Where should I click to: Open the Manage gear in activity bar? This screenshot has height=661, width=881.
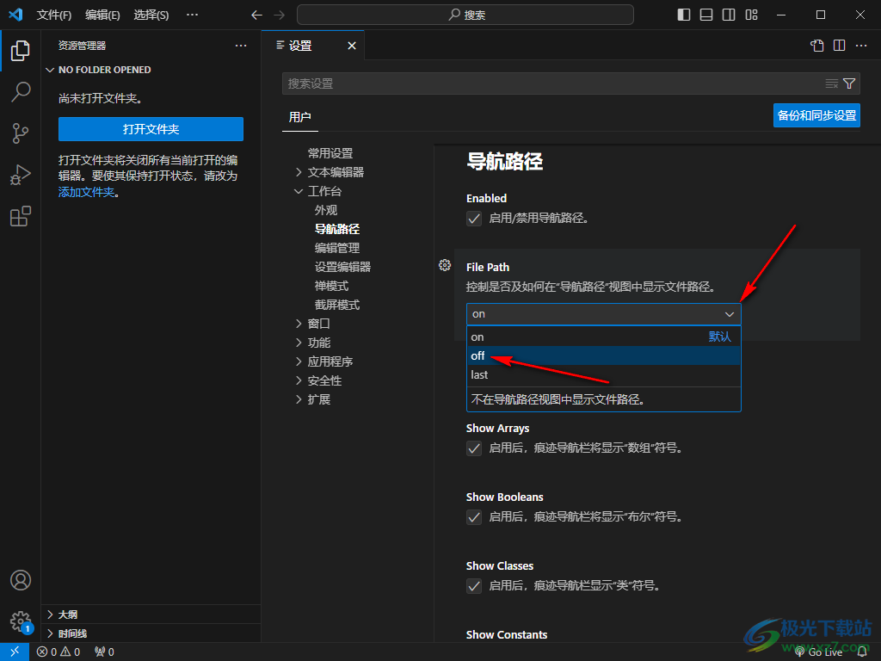click(x=21, y=621)
